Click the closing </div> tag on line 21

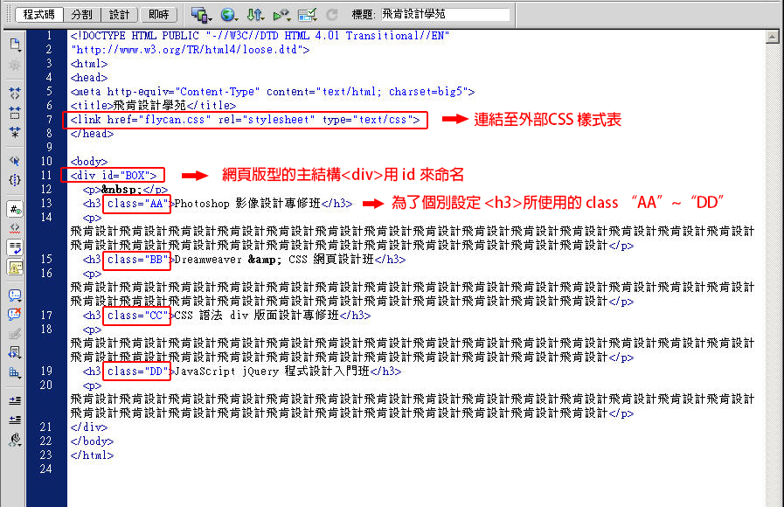click(89, 427)
